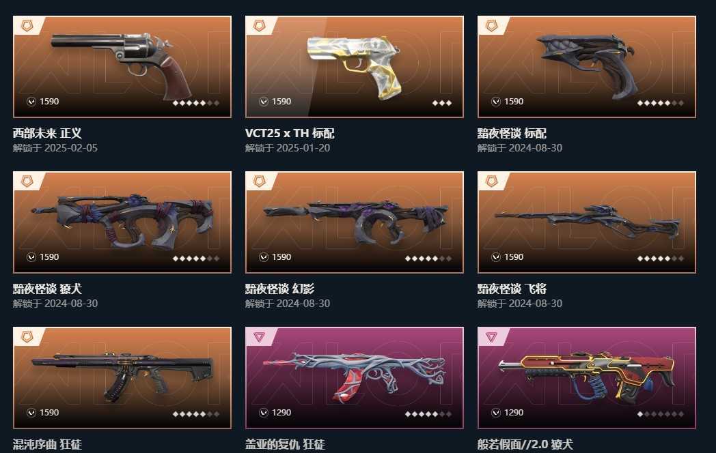The width and height of the screenshot is (716, 453).
Task: Click the tier badge icon on 西部未来 card
Action: [x=27, y=26]
